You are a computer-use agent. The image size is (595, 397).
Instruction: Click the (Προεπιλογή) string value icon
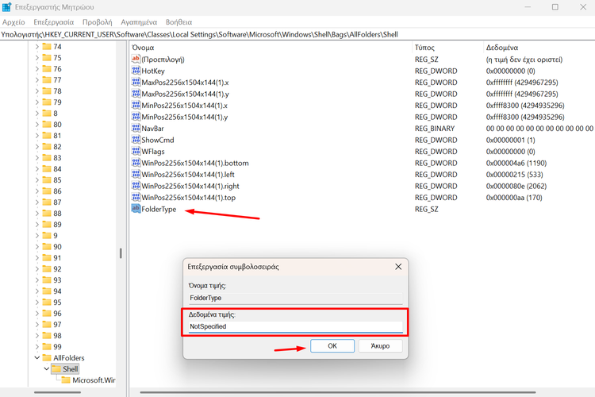click(136, 59)
